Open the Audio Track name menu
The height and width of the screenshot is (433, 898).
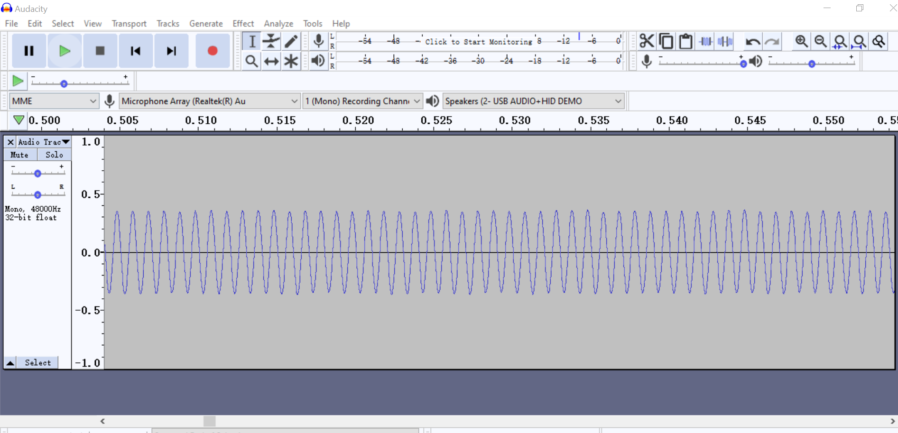coord(43,141)
